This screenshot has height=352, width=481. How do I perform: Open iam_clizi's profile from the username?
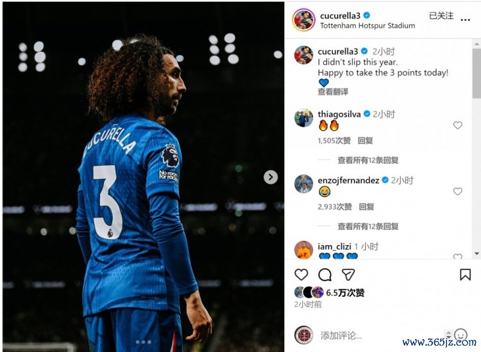pyautogui.click(x=334, y=246)
